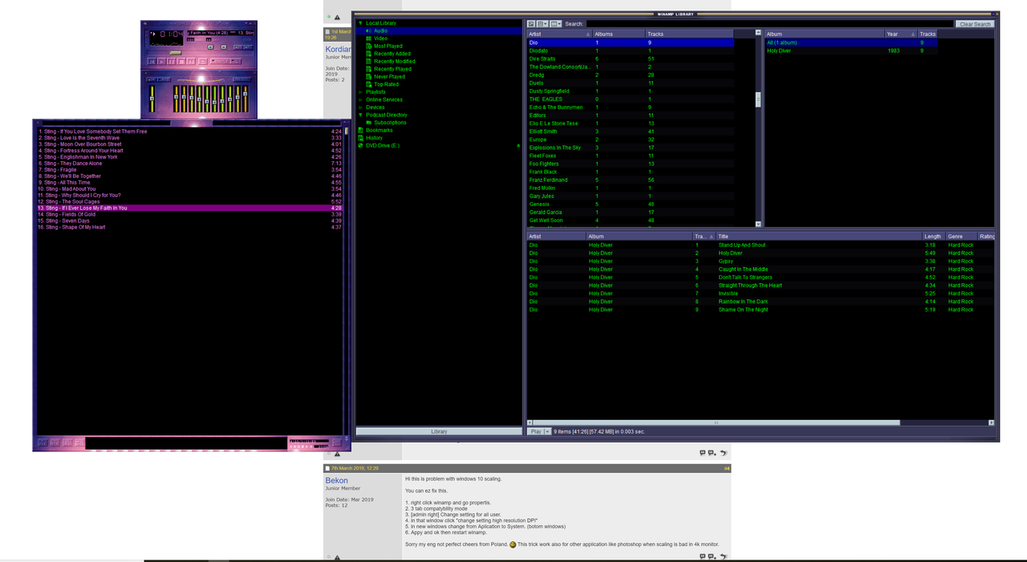Toggle Shuffle in Winamp main window
The width and height of the screenshot is (1027, 562).
point(220,62)
